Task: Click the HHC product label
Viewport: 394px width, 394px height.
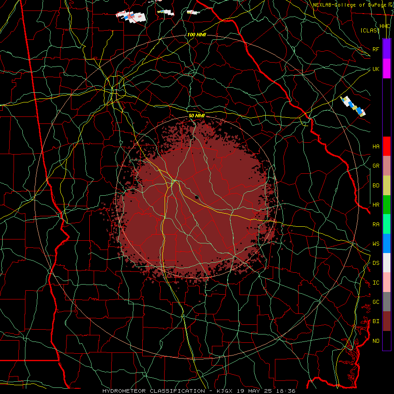Action: pyautogui.click(x=384, y=26)
